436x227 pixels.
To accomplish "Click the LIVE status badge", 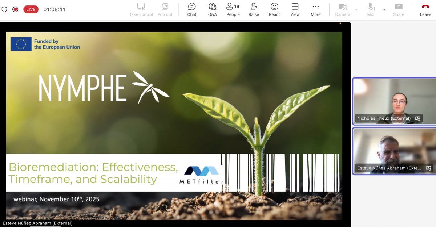I will click(x=31, y=9).
